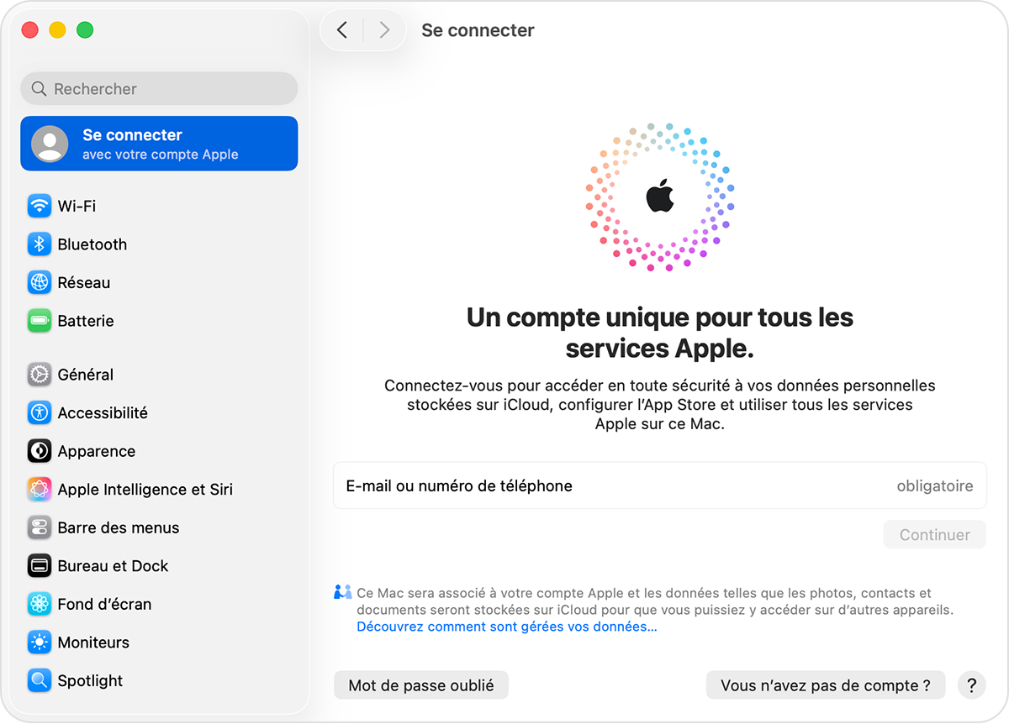Click the E-mail ou numéro de téléphone field
The height and width of the screenshot is (724, 1009).
[589, 485]
